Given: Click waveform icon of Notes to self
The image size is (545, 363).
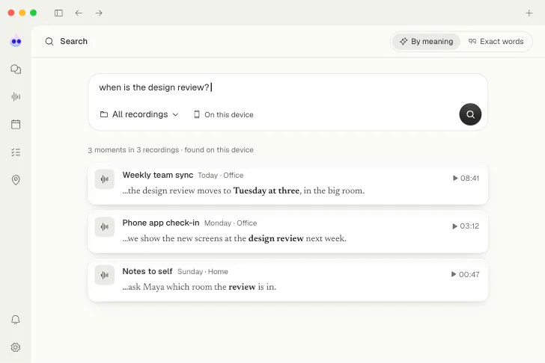Looking at the screenshot, I should point(105,276).
